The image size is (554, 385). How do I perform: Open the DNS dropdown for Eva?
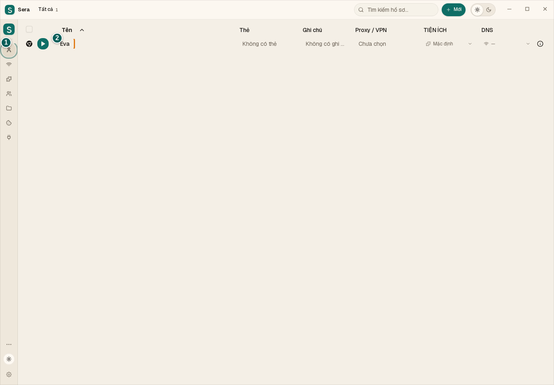(507, 44)
